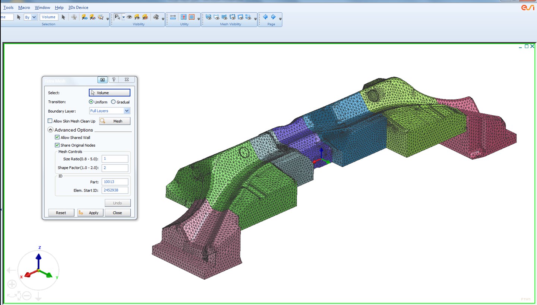Uncheck Share Original Nodes checkbox

(57, 145)
